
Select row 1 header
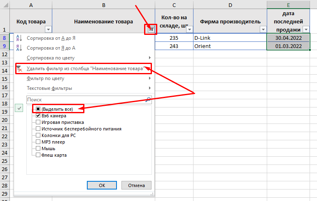tap(5, 21)
